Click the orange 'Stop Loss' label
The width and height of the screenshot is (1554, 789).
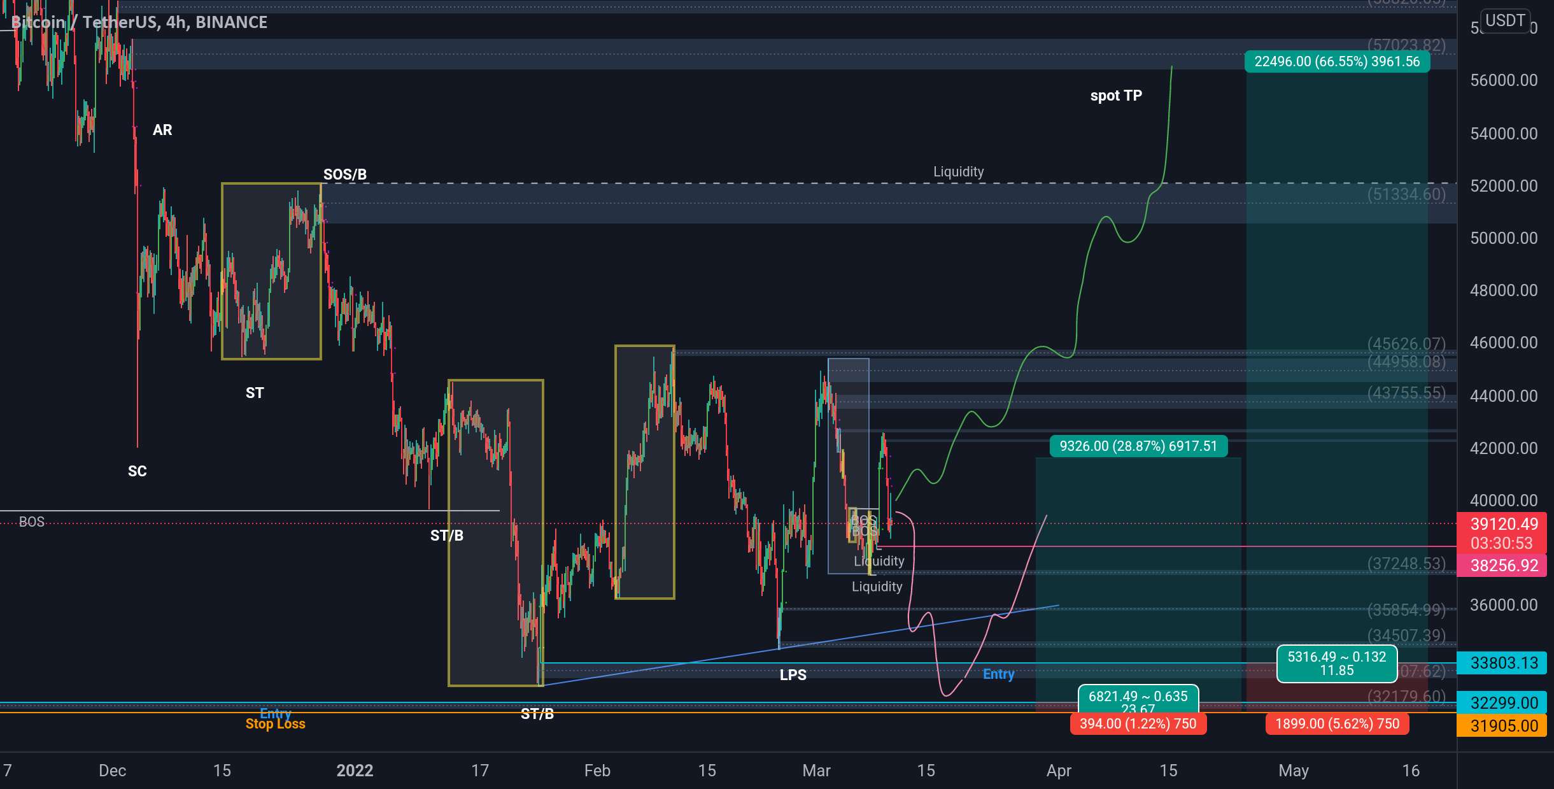pyautogui.click(x=276, y=724)
